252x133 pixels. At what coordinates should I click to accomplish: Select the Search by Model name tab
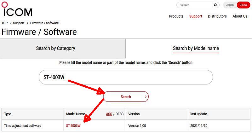tap(196, 49)
